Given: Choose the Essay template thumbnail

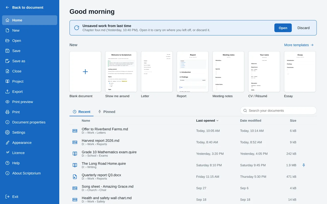Looking at the screenshot, I should 300,72.
